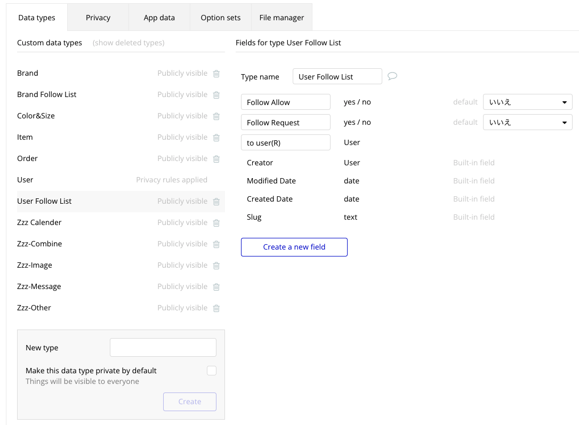Open the Option sets tab
579x425 pixels.
(221, 18)
